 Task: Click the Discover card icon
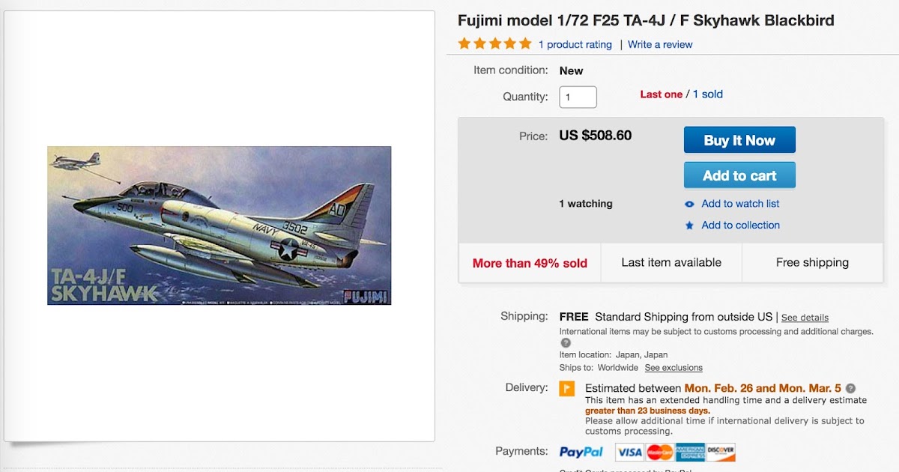point(721,452)
